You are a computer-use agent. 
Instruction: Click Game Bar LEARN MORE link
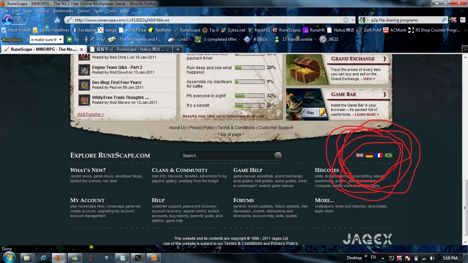(367, 114)
